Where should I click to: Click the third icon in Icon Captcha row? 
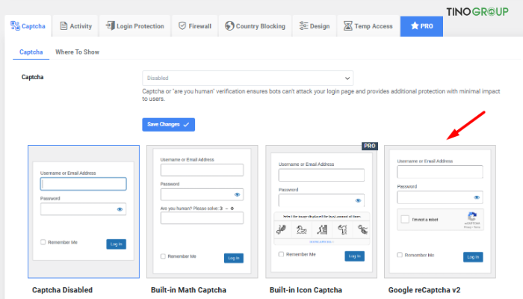tap(322, 229)
